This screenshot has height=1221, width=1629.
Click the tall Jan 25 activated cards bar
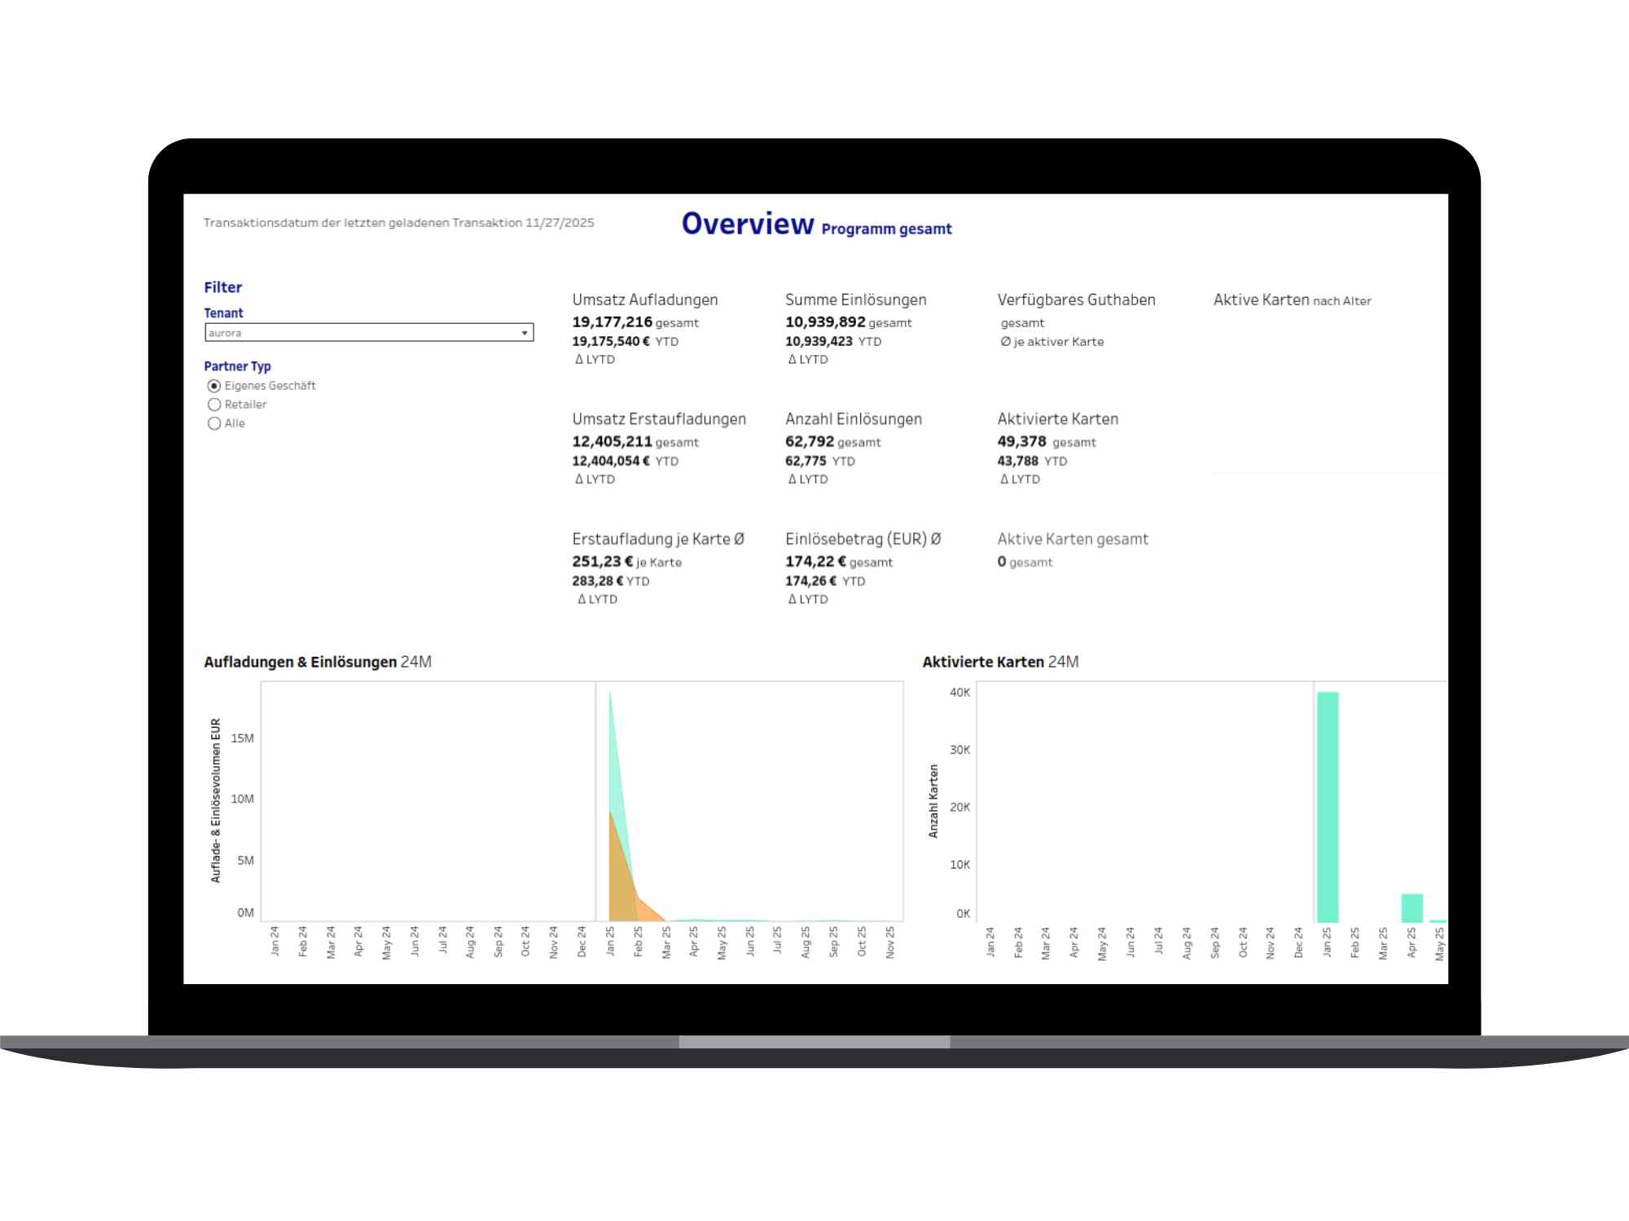point(1328,806)
